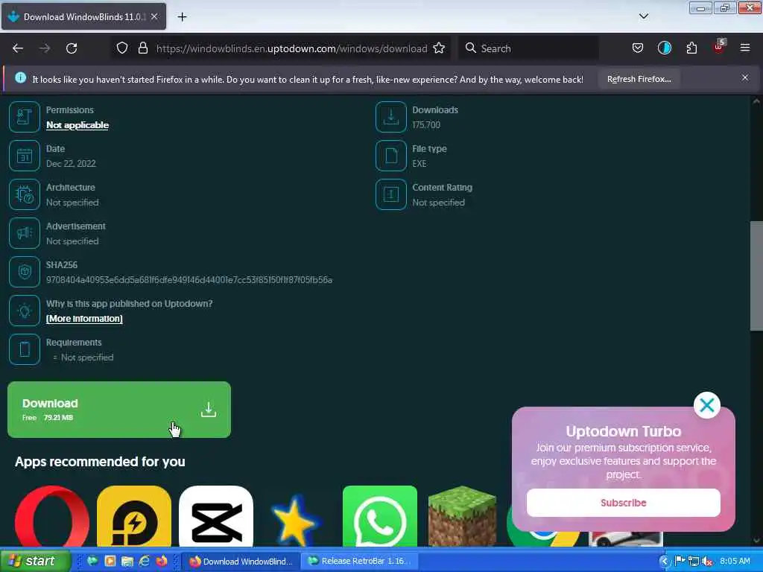The image size is (763, 572).
Task: Open the star icon recommended app
Action: coord(295,519)
